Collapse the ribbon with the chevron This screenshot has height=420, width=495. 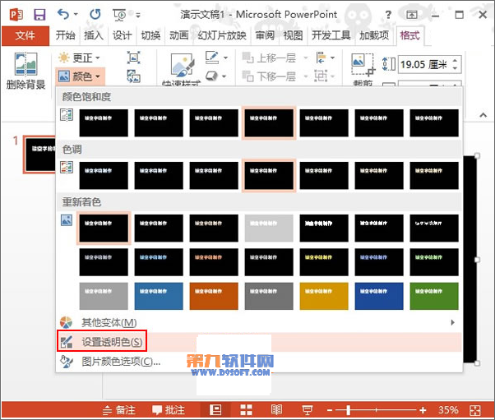pos(483,115)
